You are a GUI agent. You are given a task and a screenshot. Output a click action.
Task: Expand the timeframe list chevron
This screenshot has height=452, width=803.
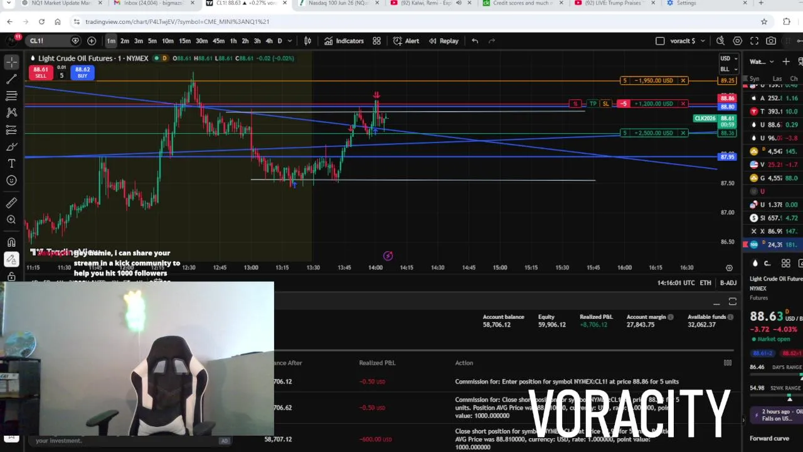pyautogui.click(x=290, y=41)
